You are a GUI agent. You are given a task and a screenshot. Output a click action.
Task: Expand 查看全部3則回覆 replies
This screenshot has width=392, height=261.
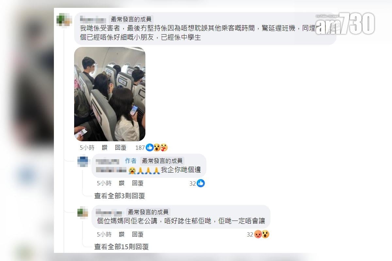[120, 196]
